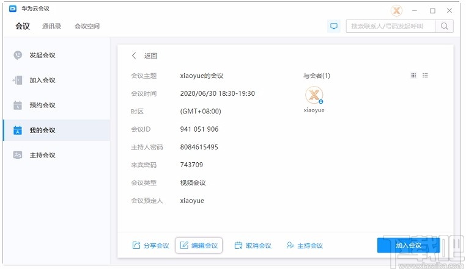
Task: Click meeting ID 941 051 906
Action: click(x=199, y=129)
